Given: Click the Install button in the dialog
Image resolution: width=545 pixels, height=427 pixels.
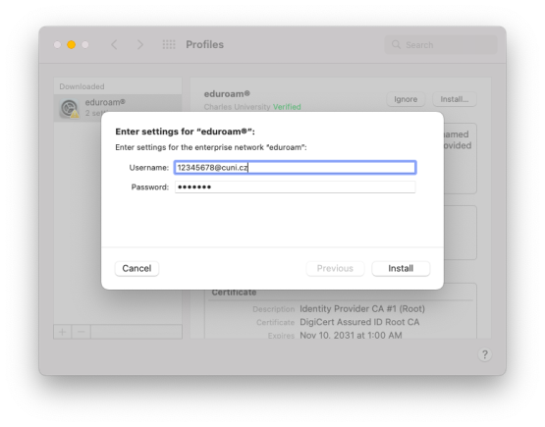Looking at the screenshot, I should [x=401, y=269].
